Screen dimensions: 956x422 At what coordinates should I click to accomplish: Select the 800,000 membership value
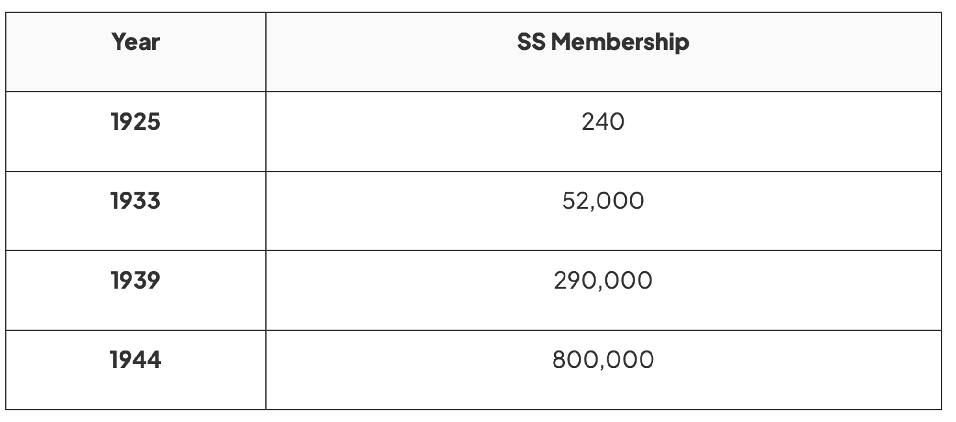603,359
